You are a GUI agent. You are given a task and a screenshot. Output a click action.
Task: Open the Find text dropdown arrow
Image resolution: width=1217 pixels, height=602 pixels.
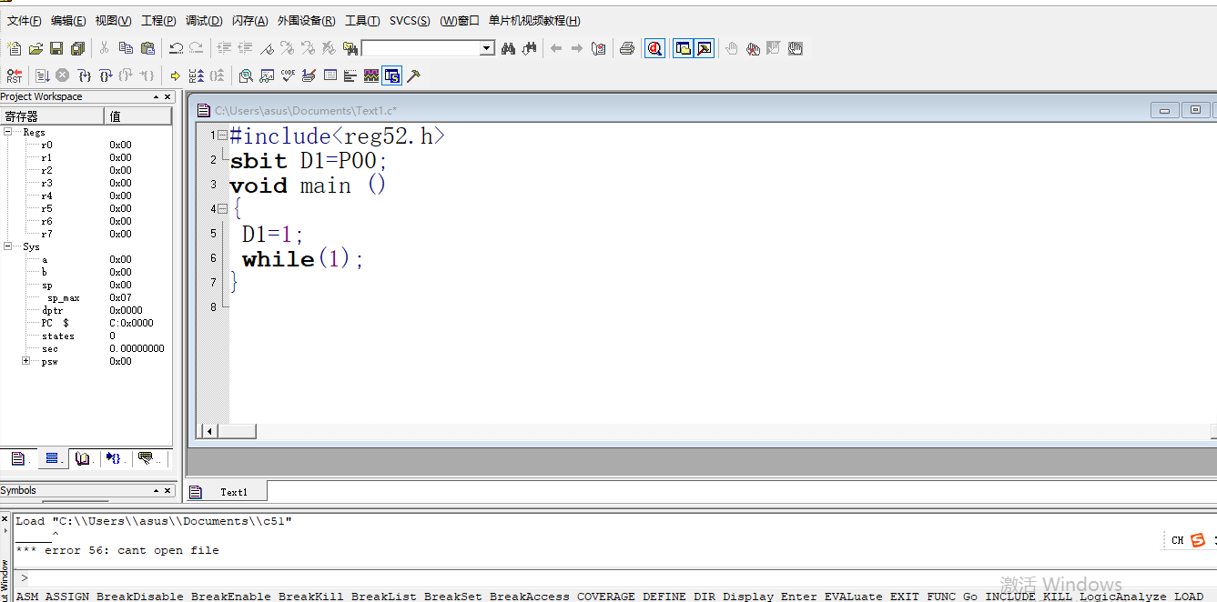487,49
